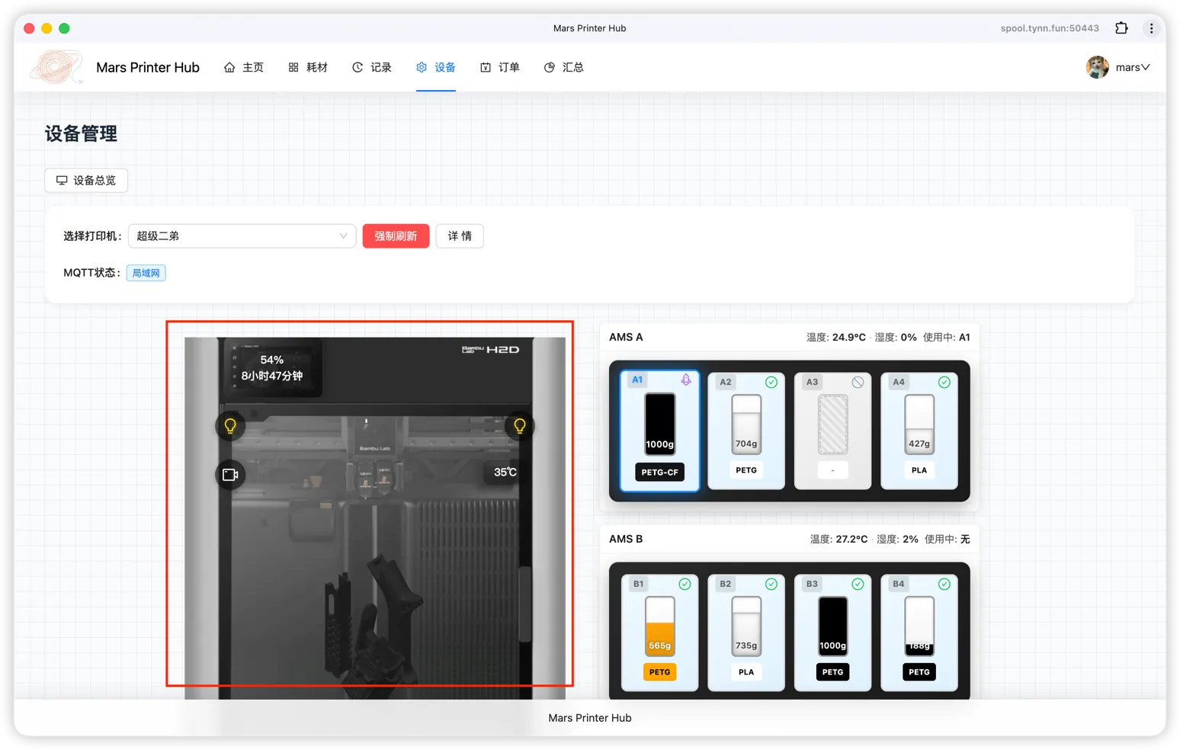
Task: Toggle the right chamber light bulb
Action: point(520,426)
